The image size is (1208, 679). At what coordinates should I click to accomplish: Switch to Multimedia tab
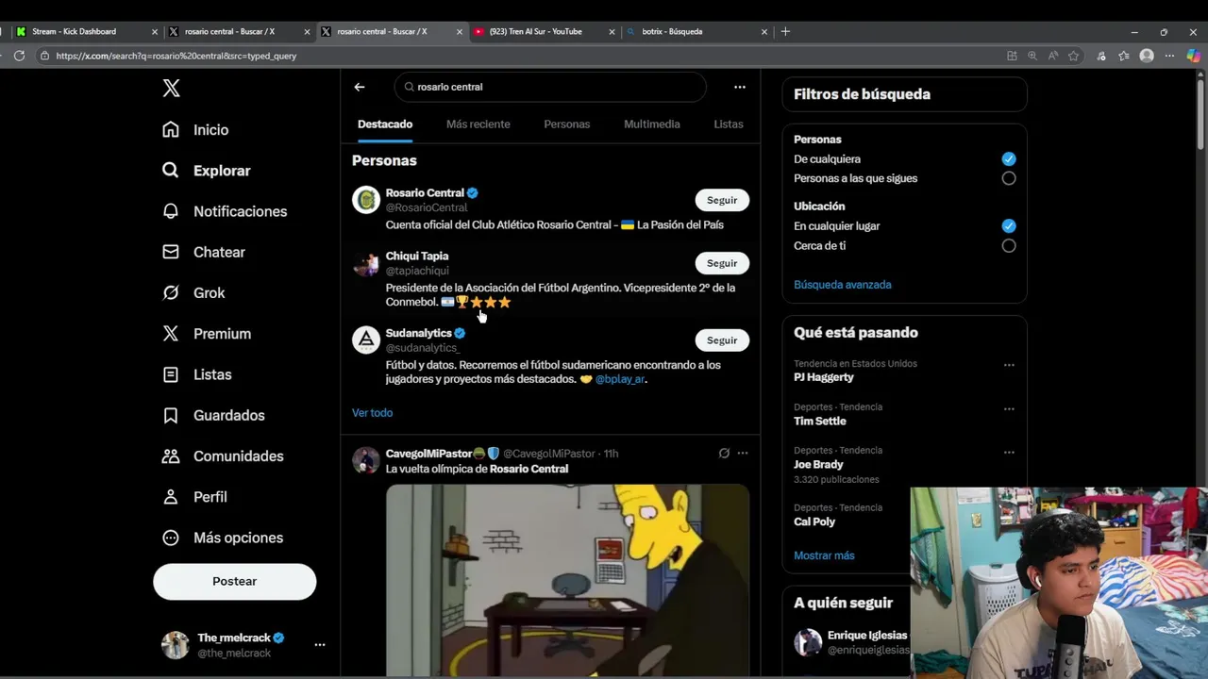point(652,124)
